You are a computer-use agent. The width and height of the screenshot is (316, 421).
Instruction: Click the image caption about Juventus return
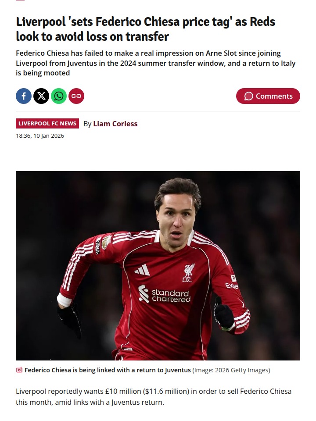108,370
